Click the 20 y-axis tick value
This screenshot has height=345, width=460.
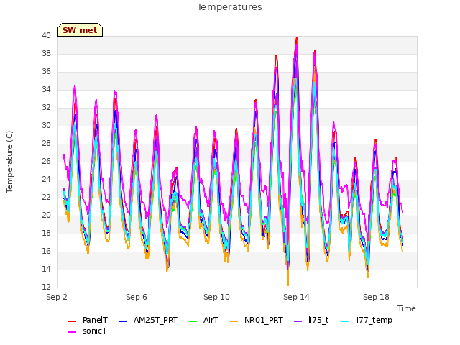(46, 216)
